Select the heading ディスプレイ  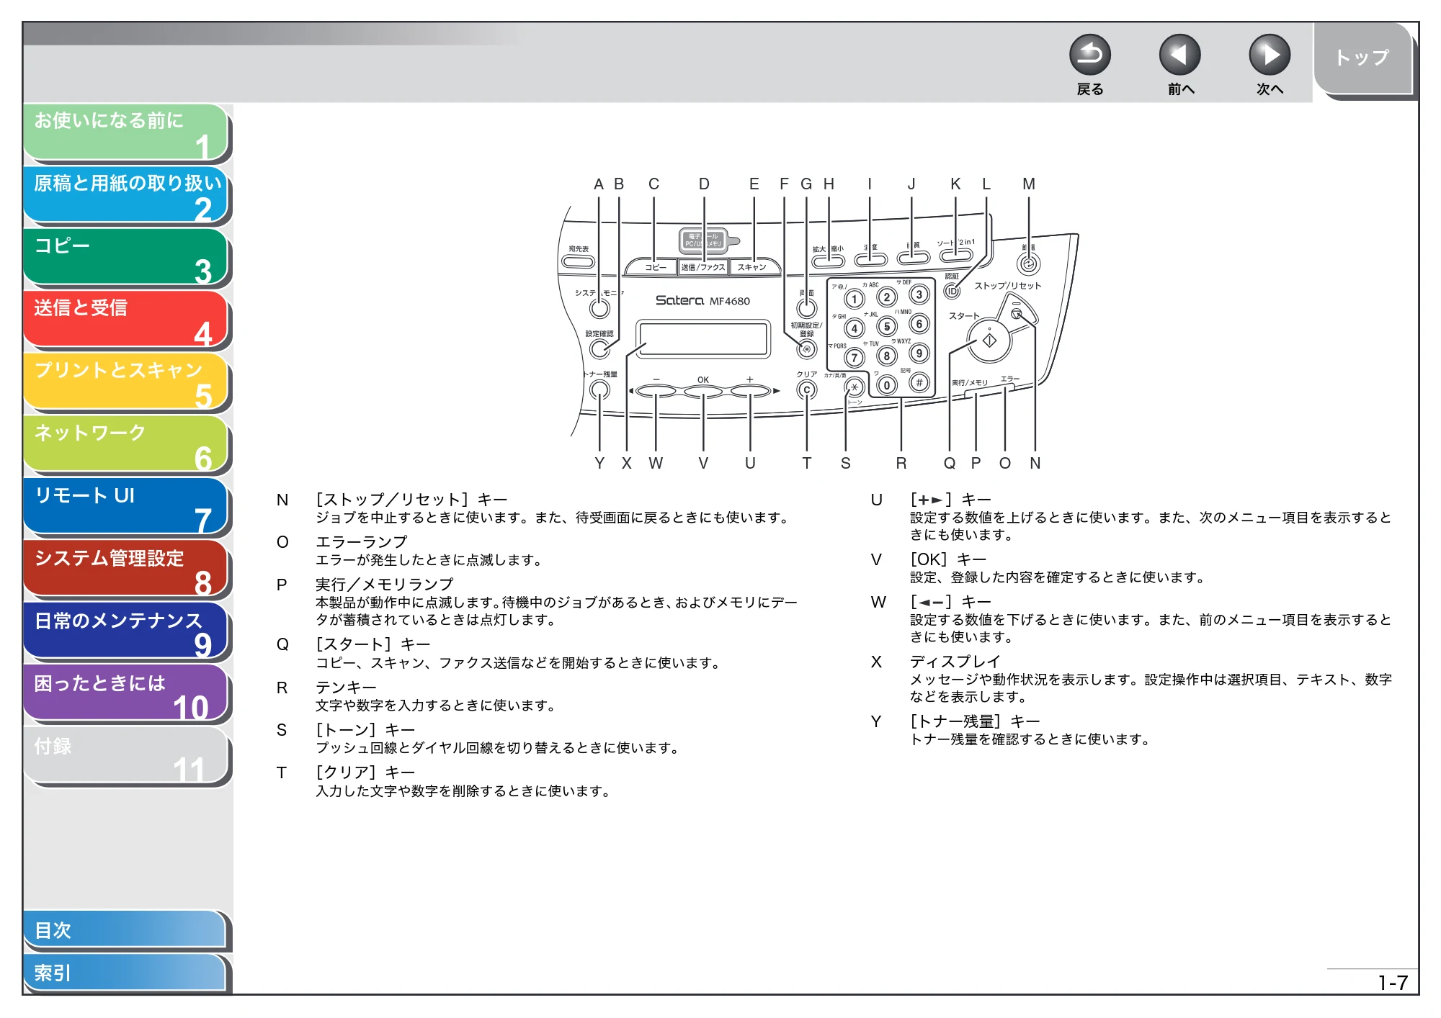(955, 662)
